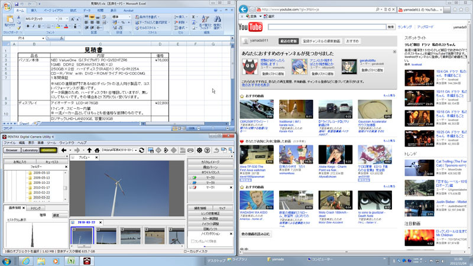Click the red font color A icon in Excel

(x=66, y=27)
